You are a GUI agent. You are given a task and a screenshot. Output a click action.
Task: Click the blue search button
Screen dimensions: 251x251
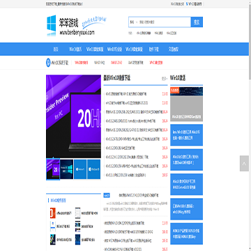tap(197, 22)
